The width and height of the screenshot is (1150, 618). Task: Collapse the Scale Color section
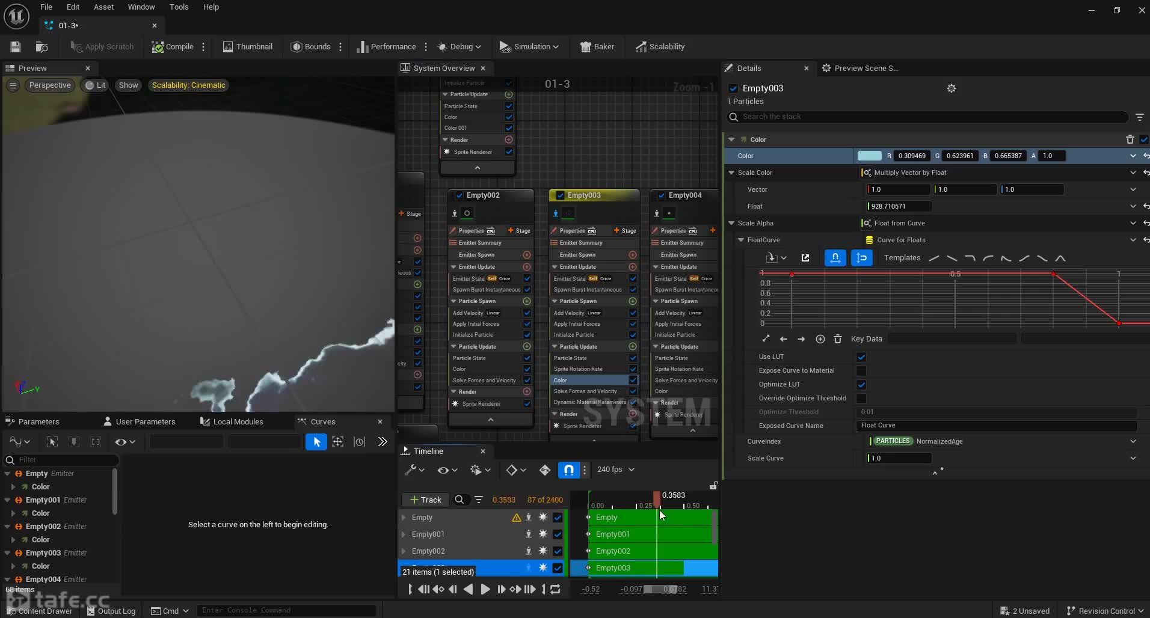click(732, 173)
